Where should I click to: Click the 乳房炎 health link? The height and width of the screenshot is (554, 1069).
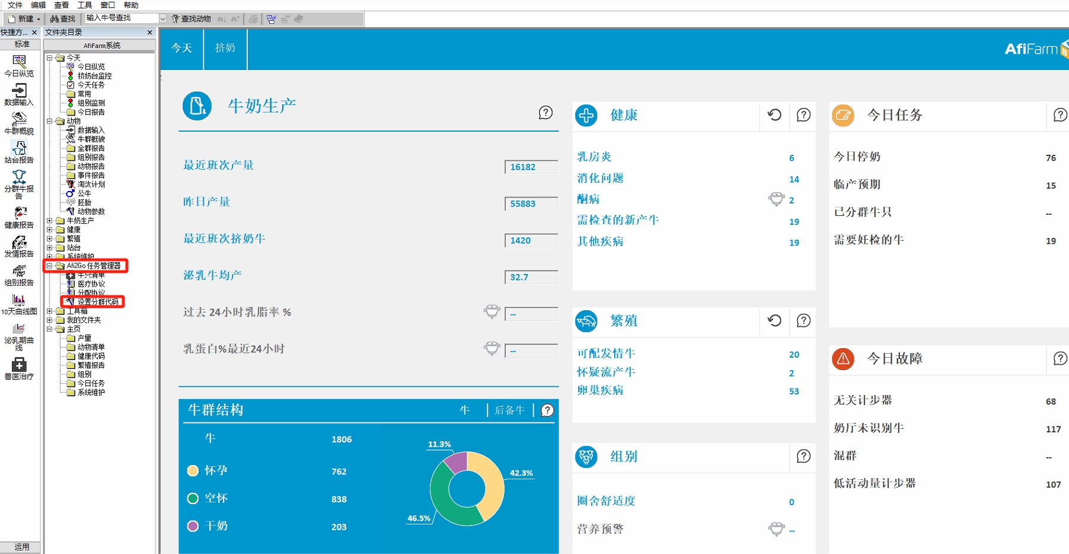594,157
